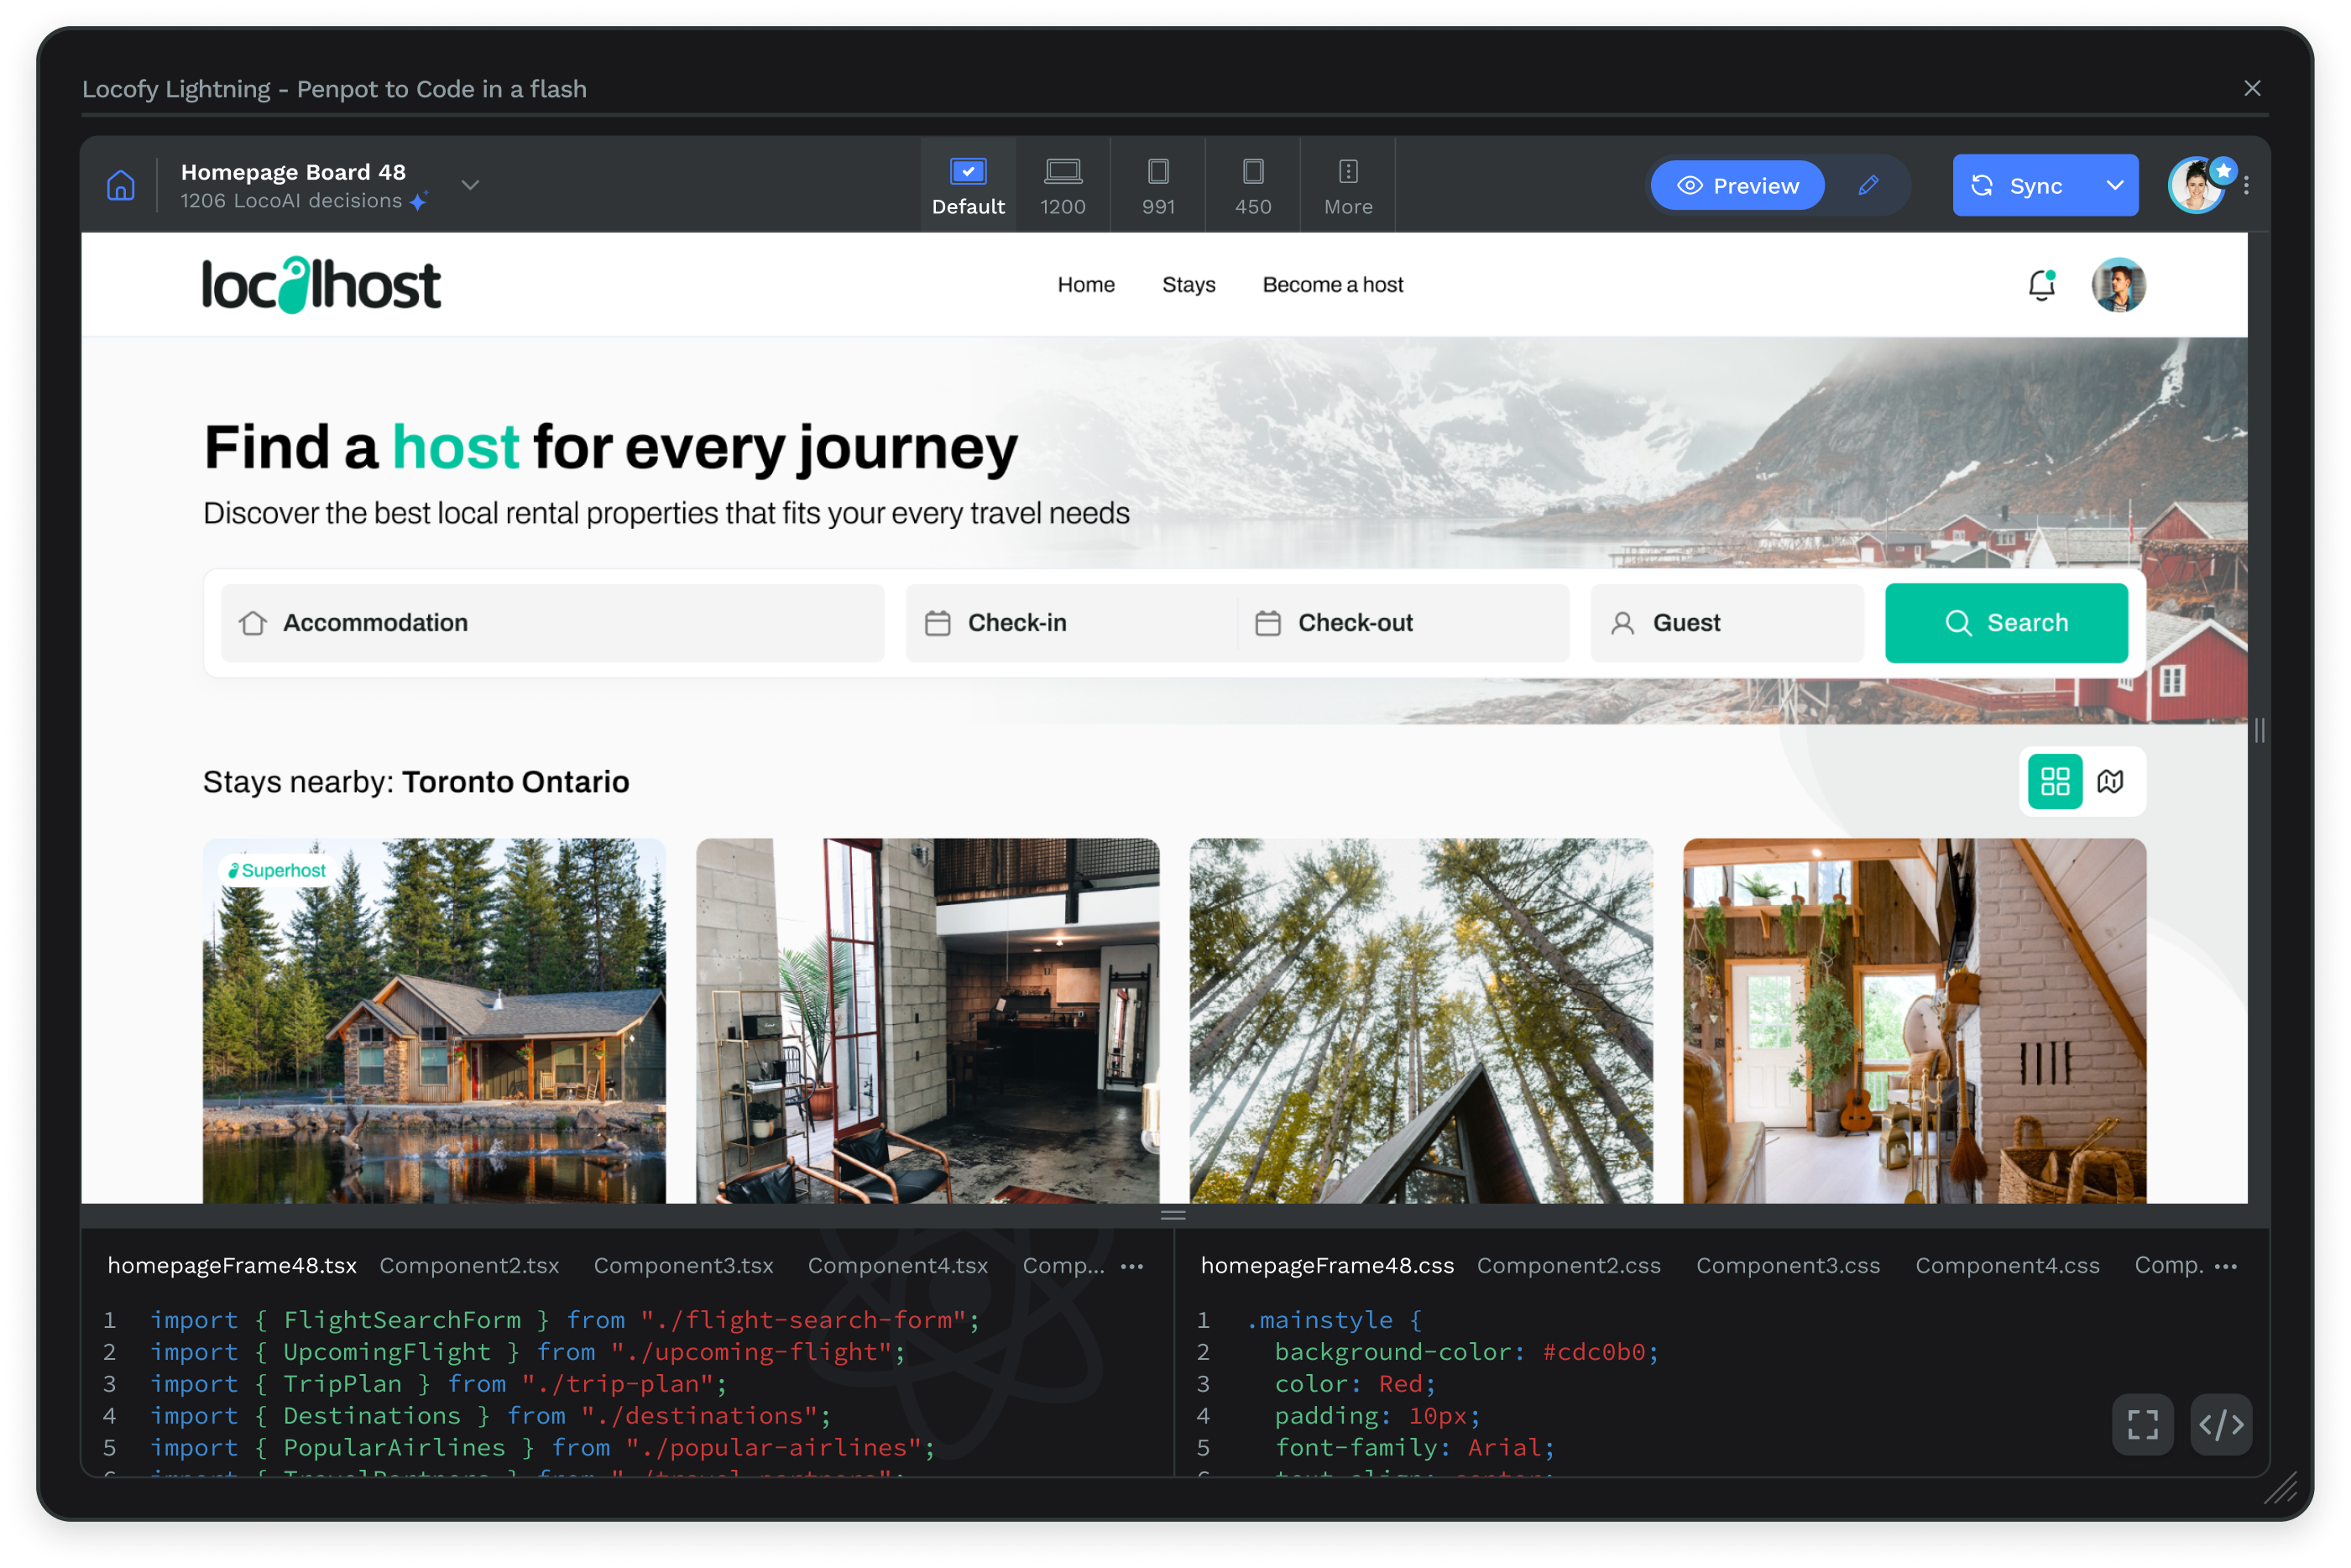
Task: Click the Superhost badge
Action: click(x=277, y=871)
